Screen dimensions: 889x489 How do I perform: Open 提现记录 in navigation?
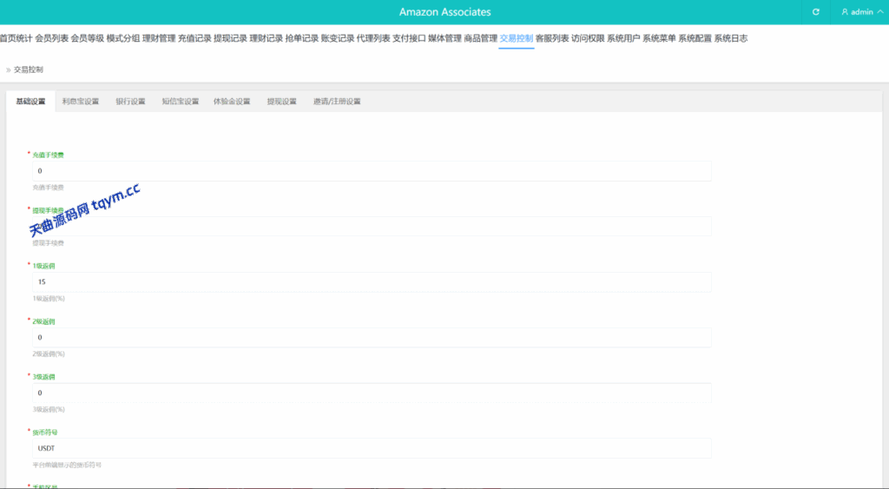(x=230, y=38)
